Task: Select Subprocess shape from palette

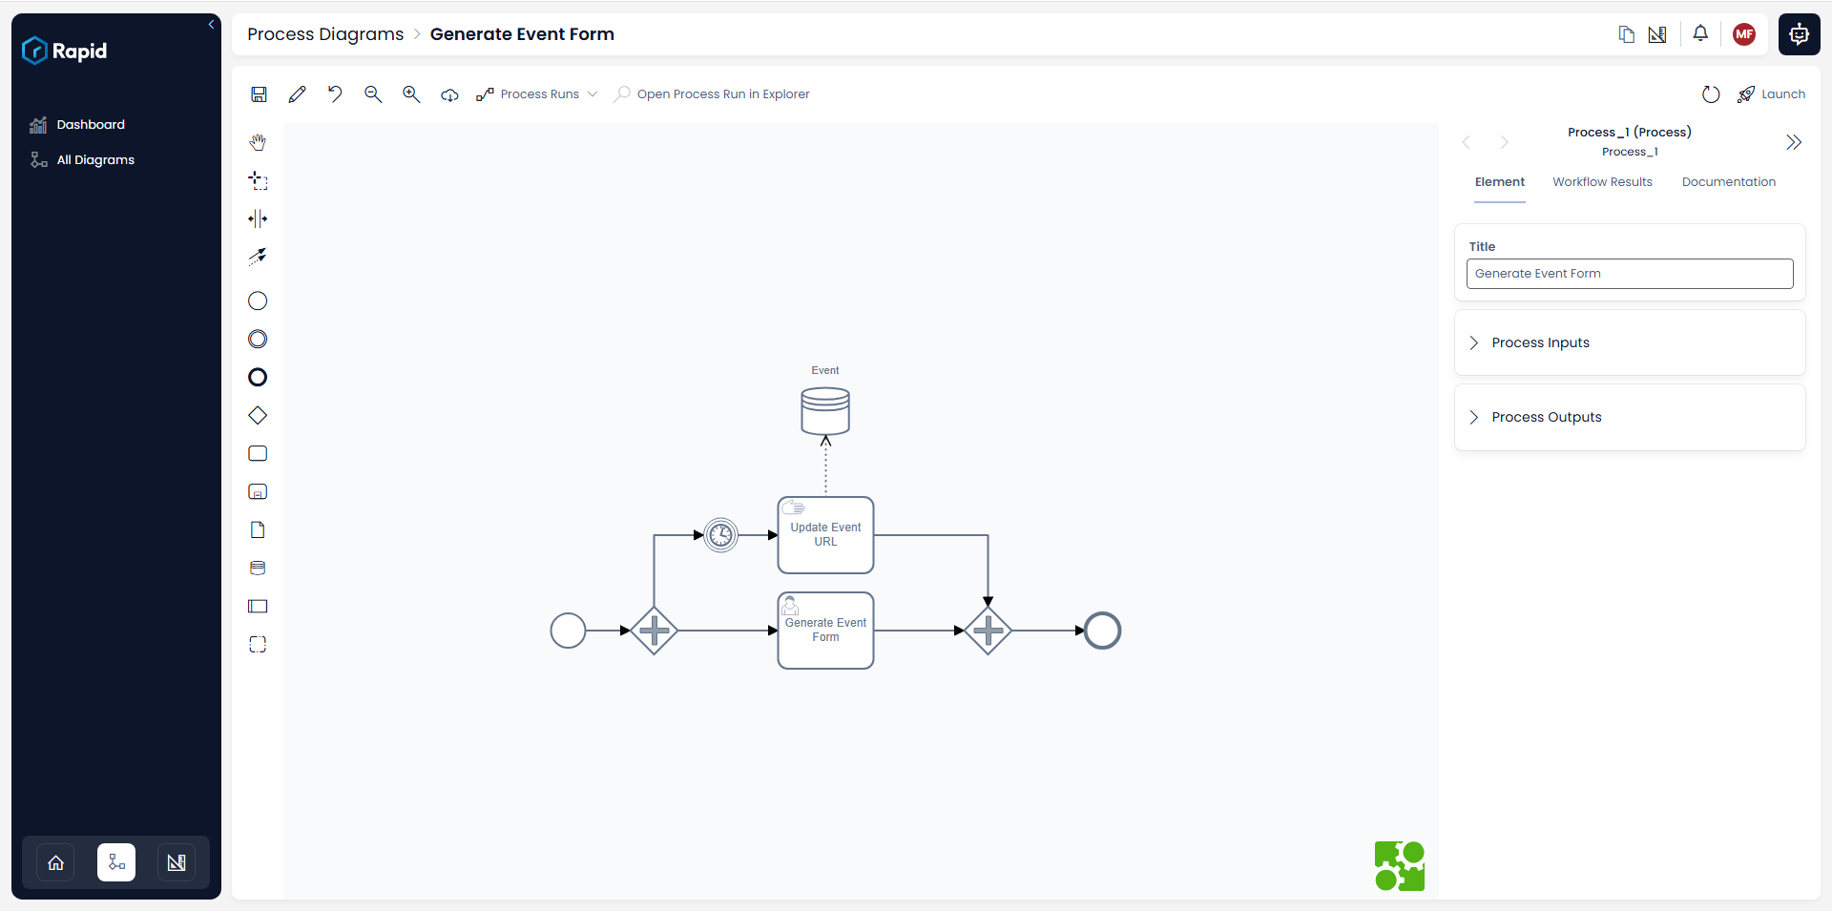Action: tap(258, 492)
